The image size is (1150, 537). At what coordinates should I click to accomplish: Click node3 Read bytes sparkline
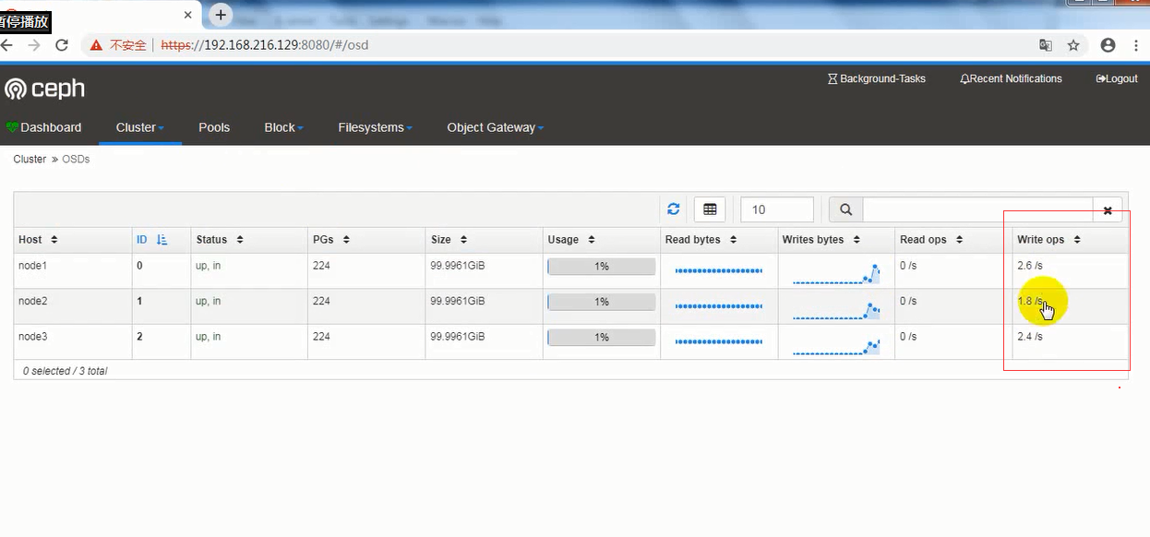tap(719, 341)
